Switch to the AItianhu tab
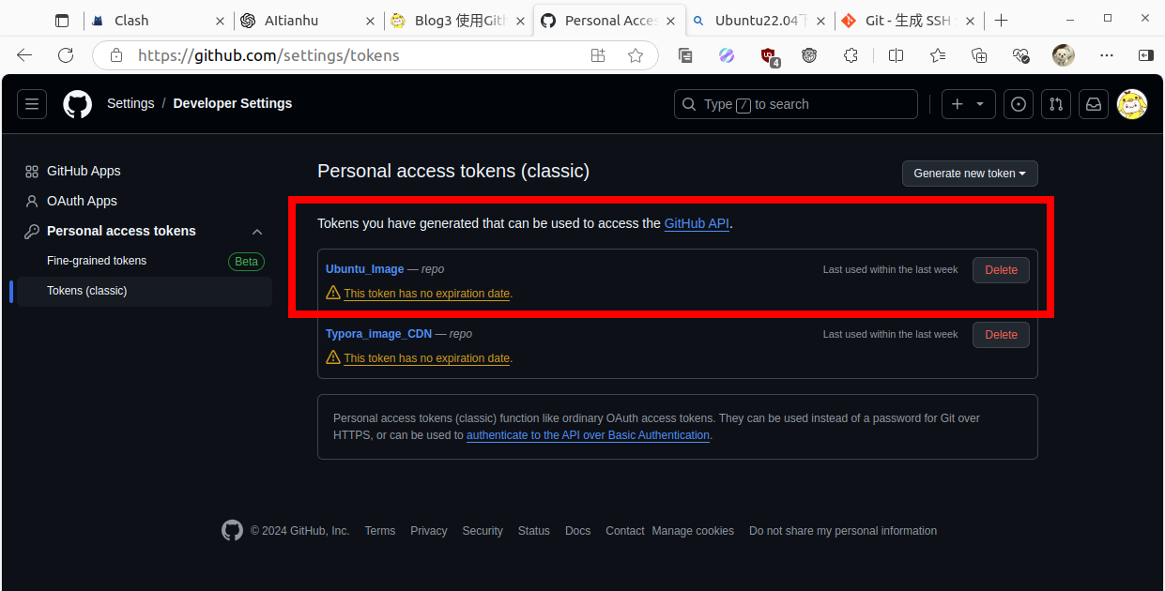1165x591 pixels. (307, 20)
